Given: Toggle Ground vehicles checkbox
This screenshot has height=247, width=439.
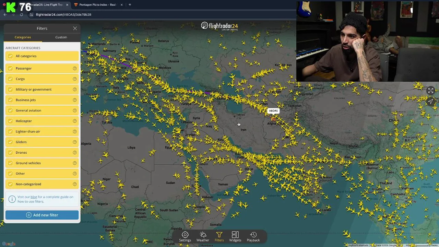Looking at the screenshot, I should coord(10,163).
